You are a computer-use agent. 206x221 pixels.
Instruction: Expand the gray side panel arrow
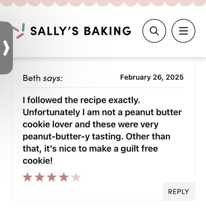click(6, 48)
